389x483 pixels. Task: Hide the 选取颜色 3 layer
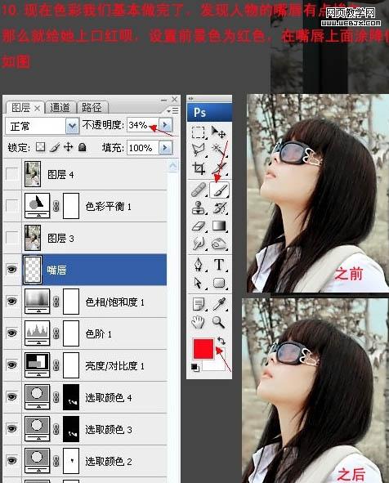tap(11, 429)
